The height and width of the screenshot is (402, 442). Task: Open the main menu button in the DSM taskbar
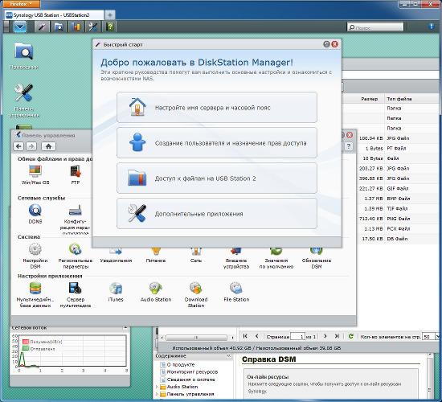[x=20, y=27]
